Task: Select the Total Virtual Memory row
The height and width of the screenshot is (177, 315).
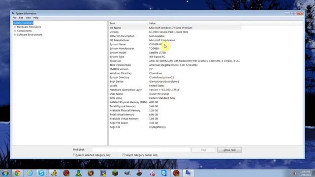Action: 175,115
